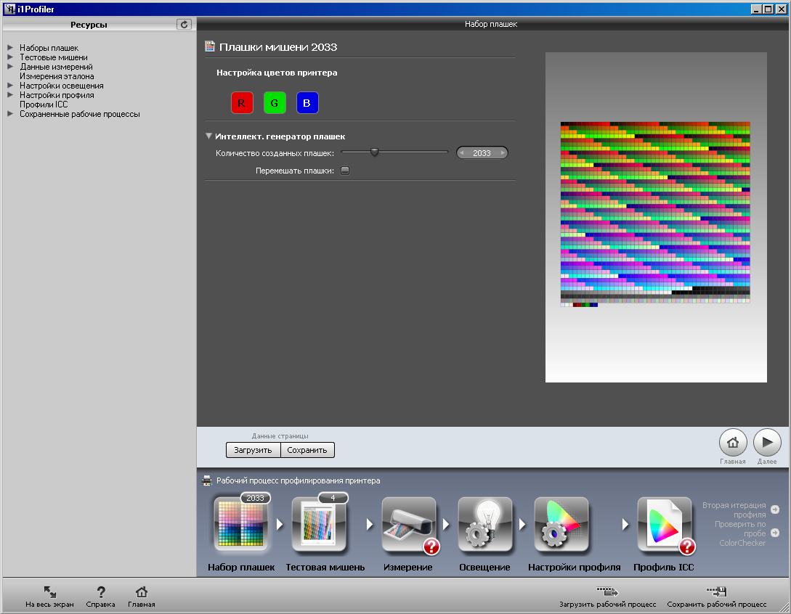Click the Загрузить button
Viewport: 791px width, 614px height.
[253, 450]
